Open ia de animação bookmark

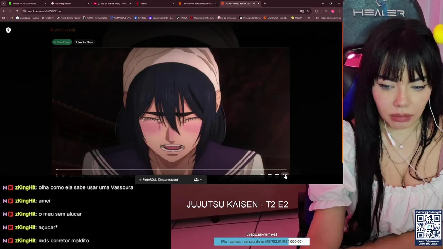tap(227, 18)
